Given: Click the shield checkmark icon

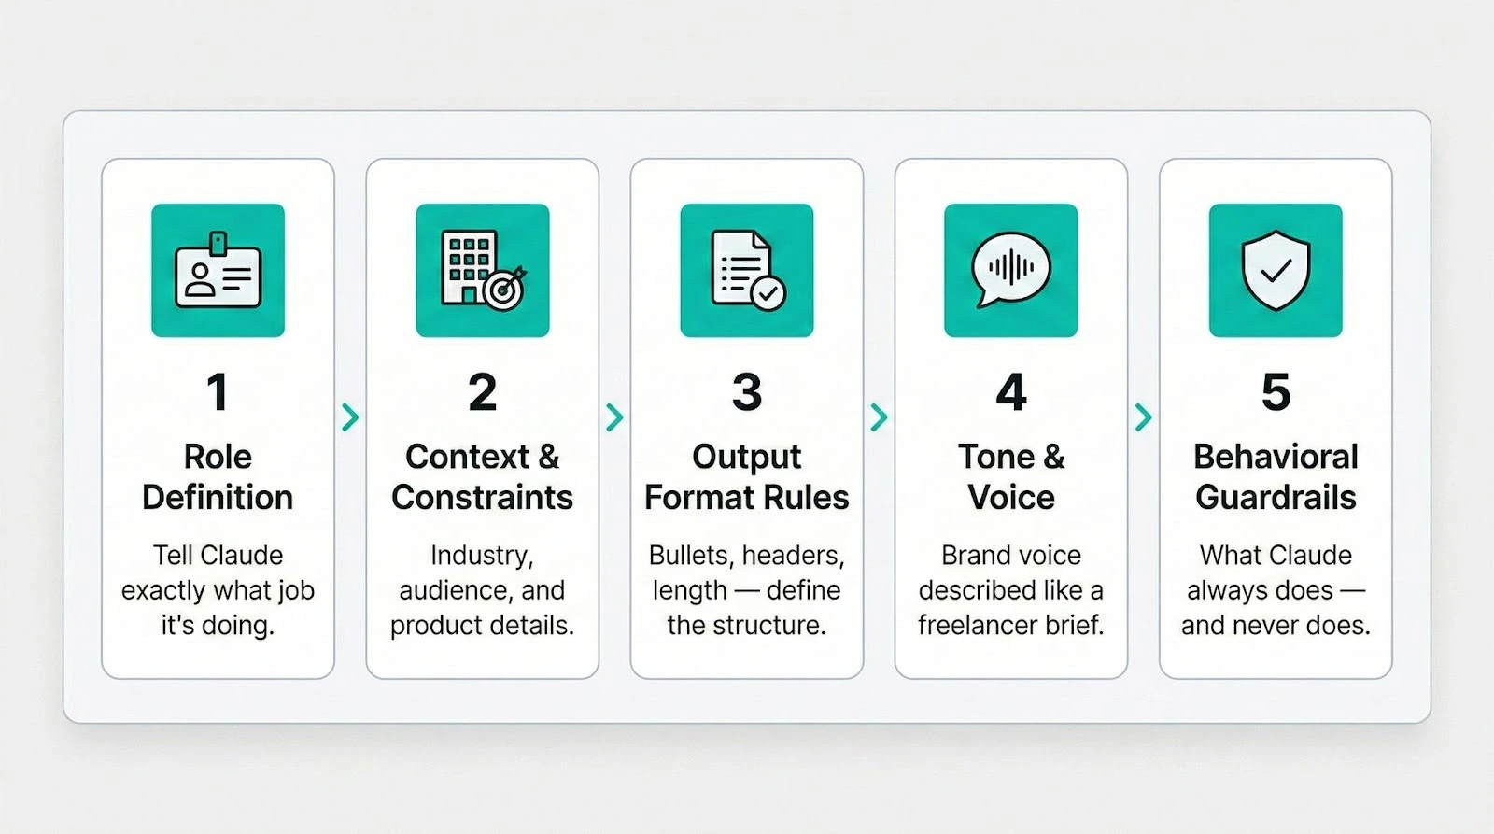Looking at the screenshot, I should coord(1276,270).
